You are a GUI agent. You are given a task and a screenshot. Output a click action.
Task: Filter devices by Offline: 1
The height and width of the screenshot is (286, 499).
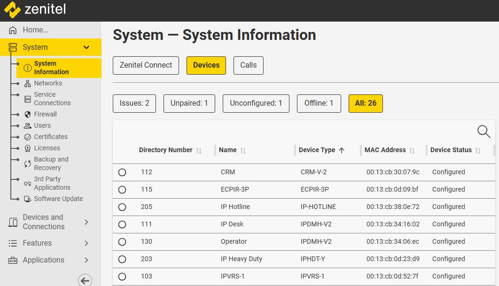pos(319,103)
